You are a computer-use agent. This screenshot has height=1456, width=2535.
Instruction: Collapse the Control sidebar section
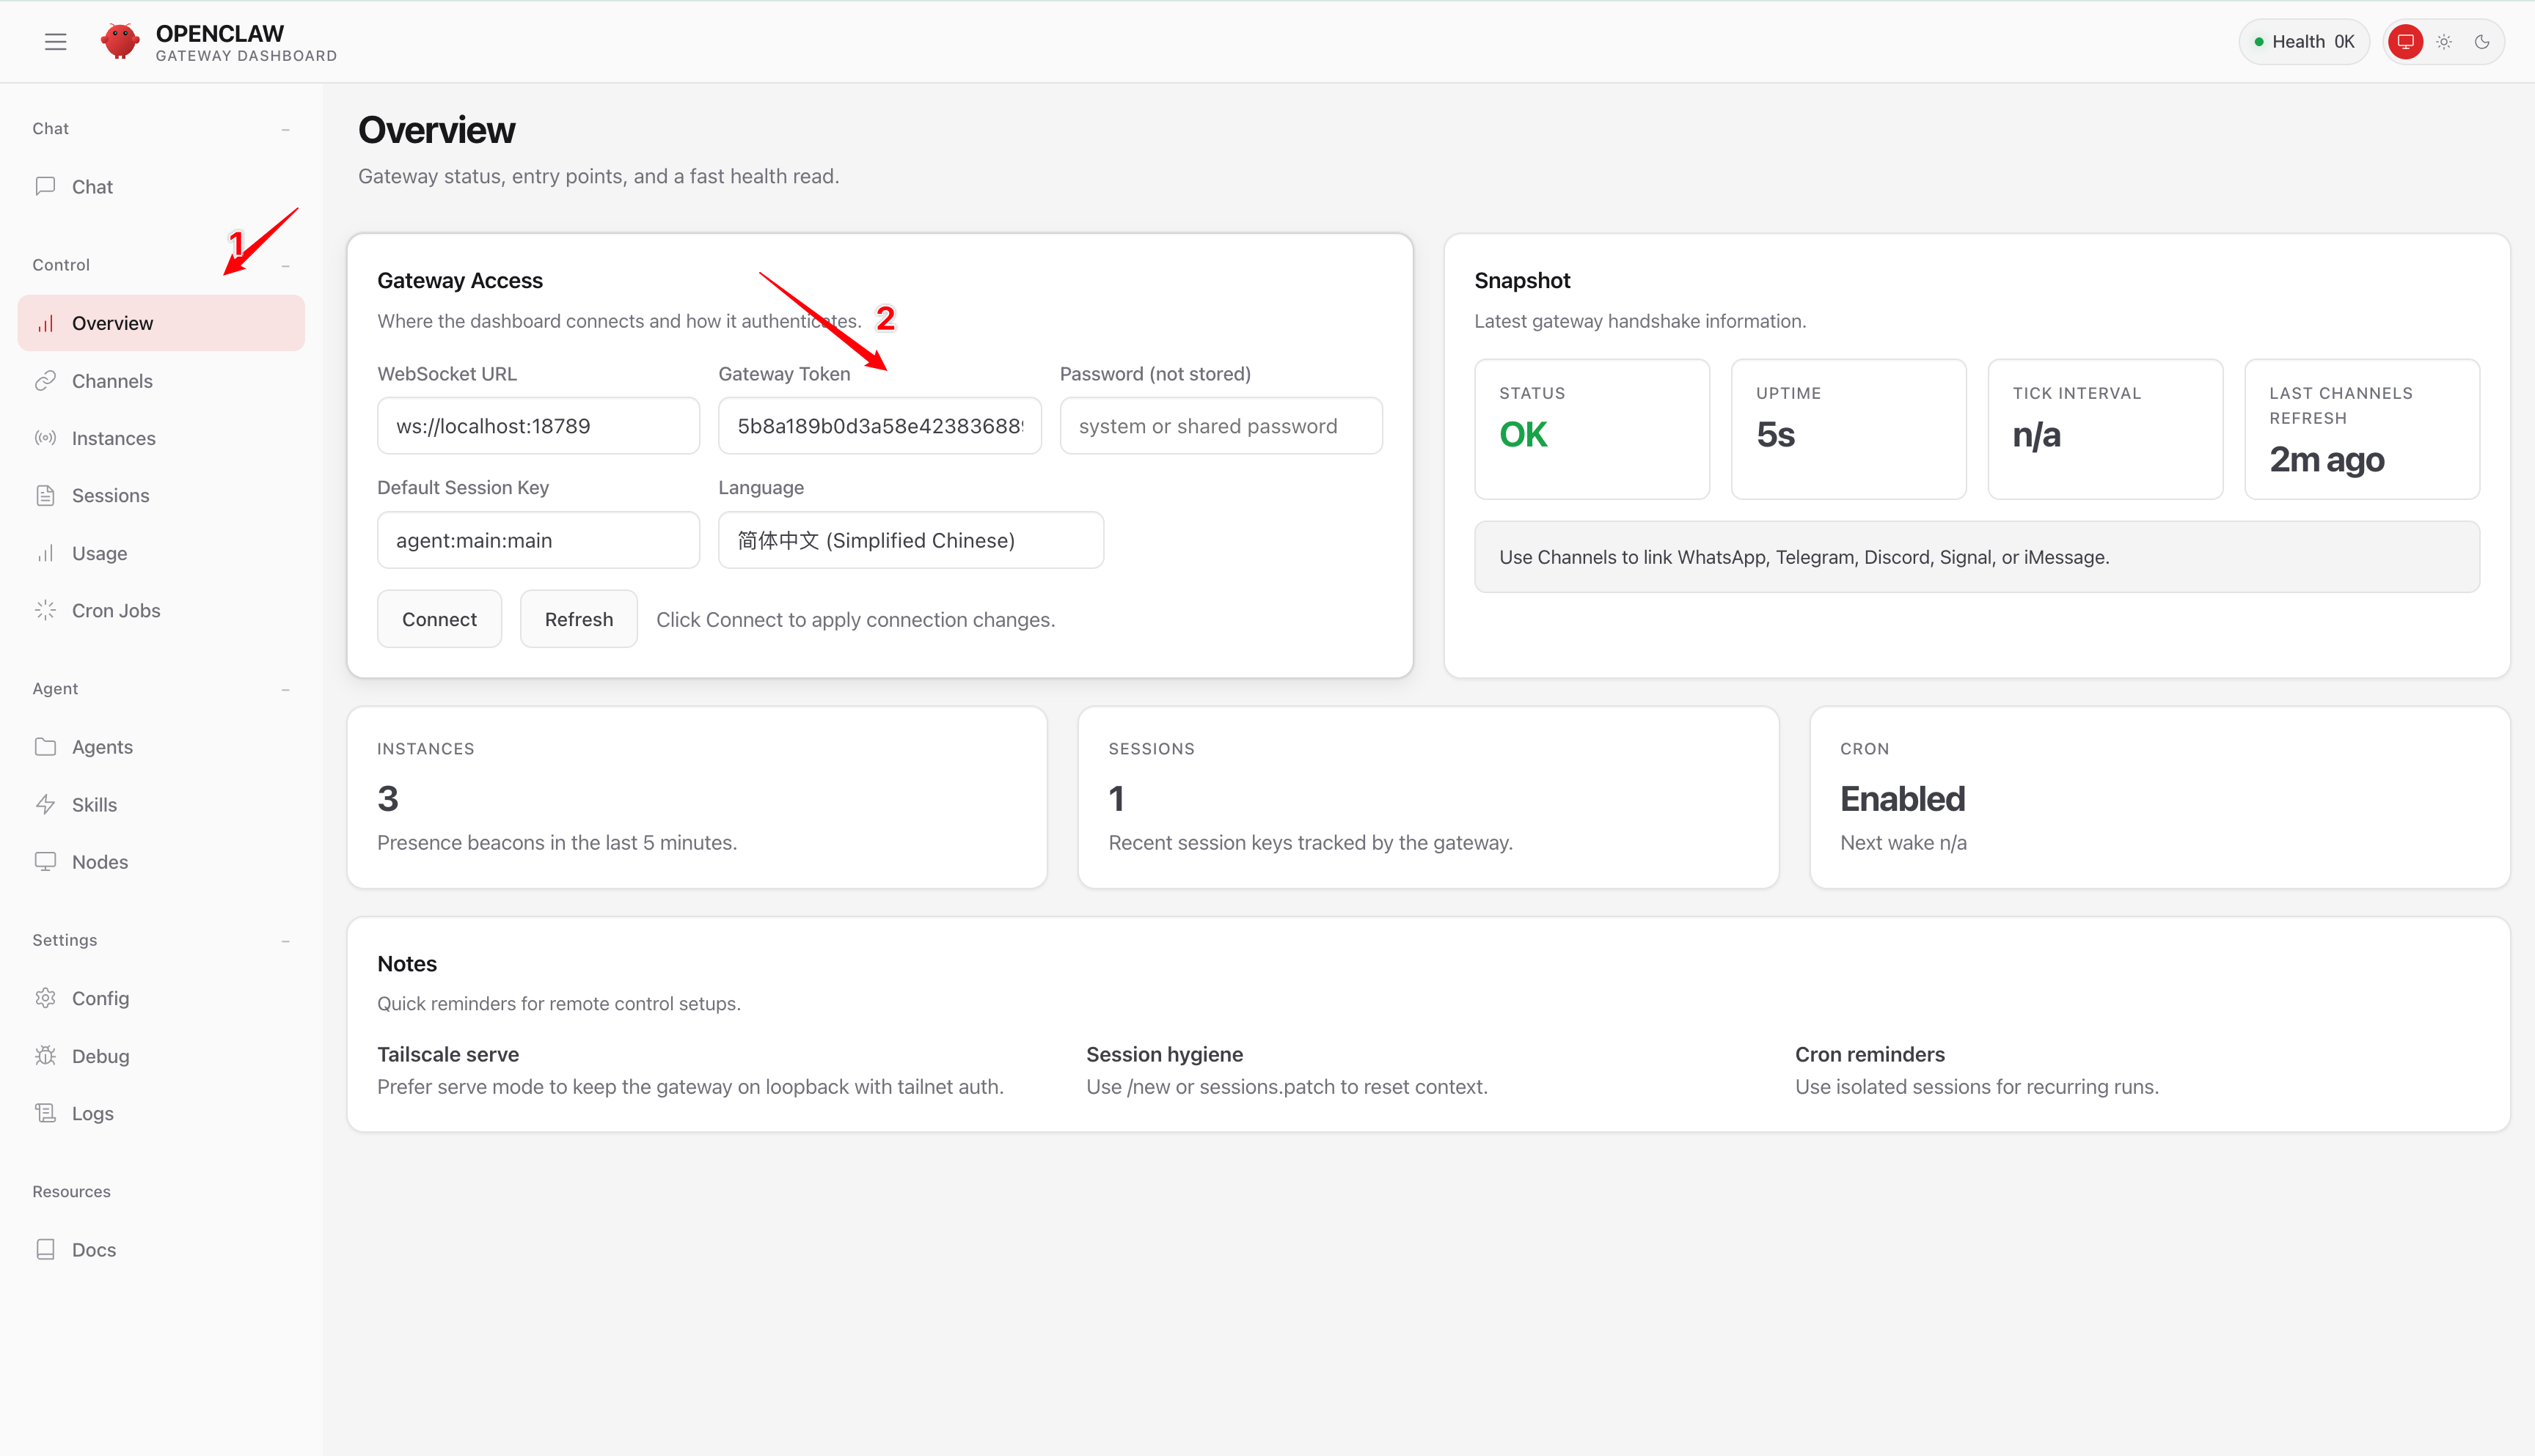(x=285, y=265)
